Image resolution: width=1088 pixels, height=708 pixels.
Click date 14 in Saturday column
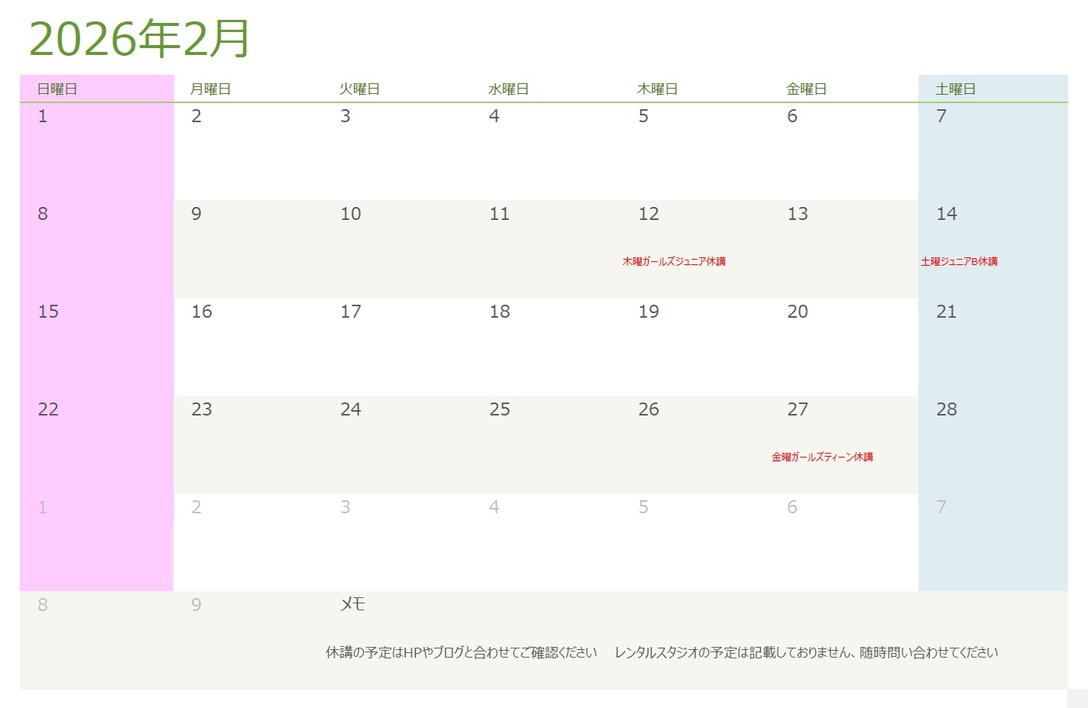(x=947, y=214)
